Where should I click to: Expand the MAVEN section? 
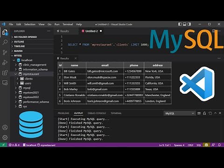(x=32, y=51)
